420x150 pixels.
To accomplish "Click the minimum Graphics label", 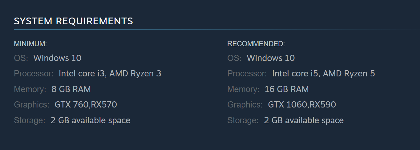I will pos(32,105).
